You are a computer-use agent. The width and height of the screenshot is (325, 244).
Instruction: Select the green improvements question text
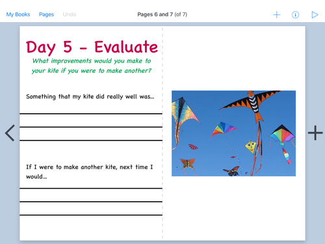pos(92,66)
